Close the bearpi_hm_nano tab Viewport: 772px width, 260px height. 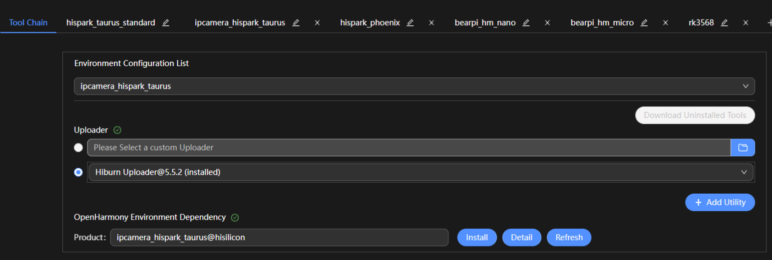(547, 23)
